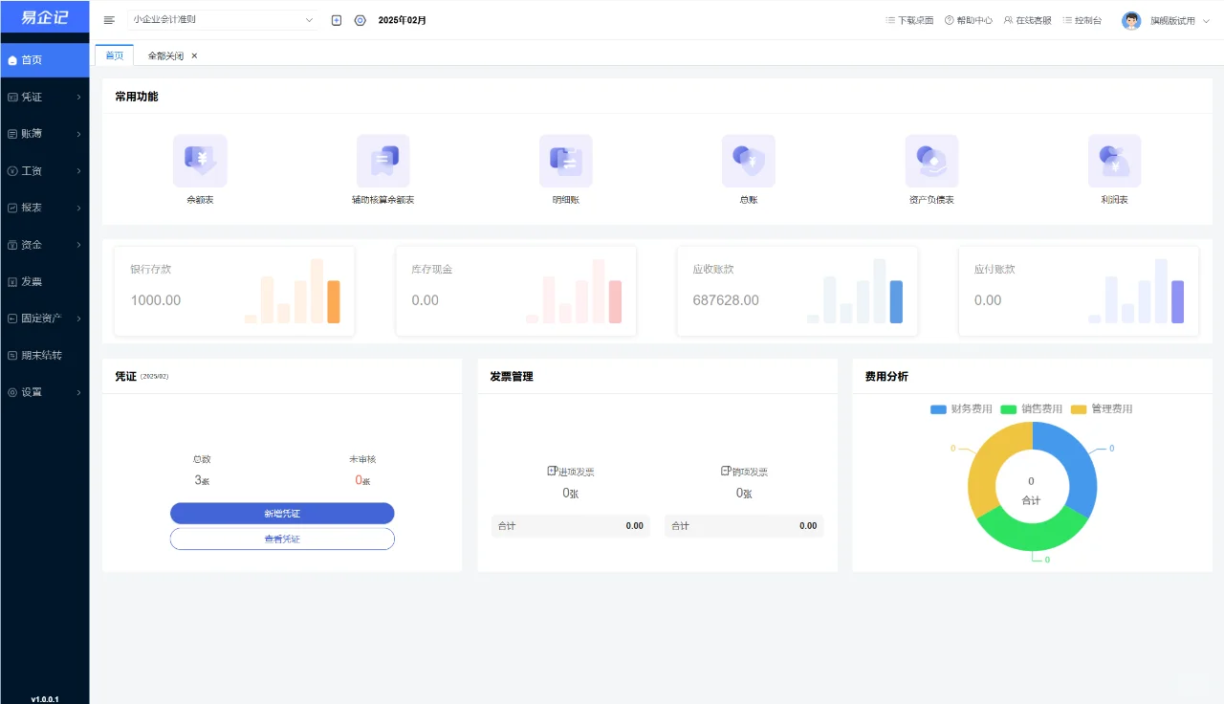Click the 查看凭证 button
The width and height of the screenshot is (1224, 704).
tap(282, 539)
